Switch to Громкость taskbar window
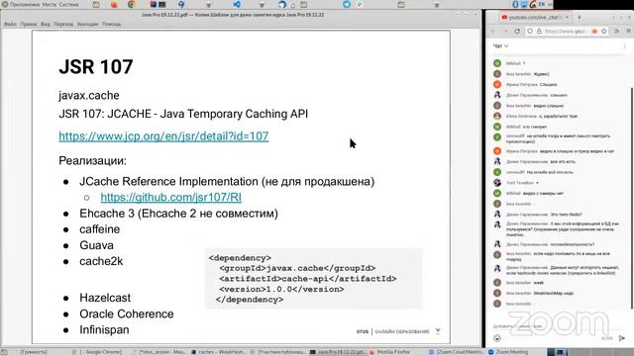This screenshot has width=634, height=356. [x=31, y=352]
